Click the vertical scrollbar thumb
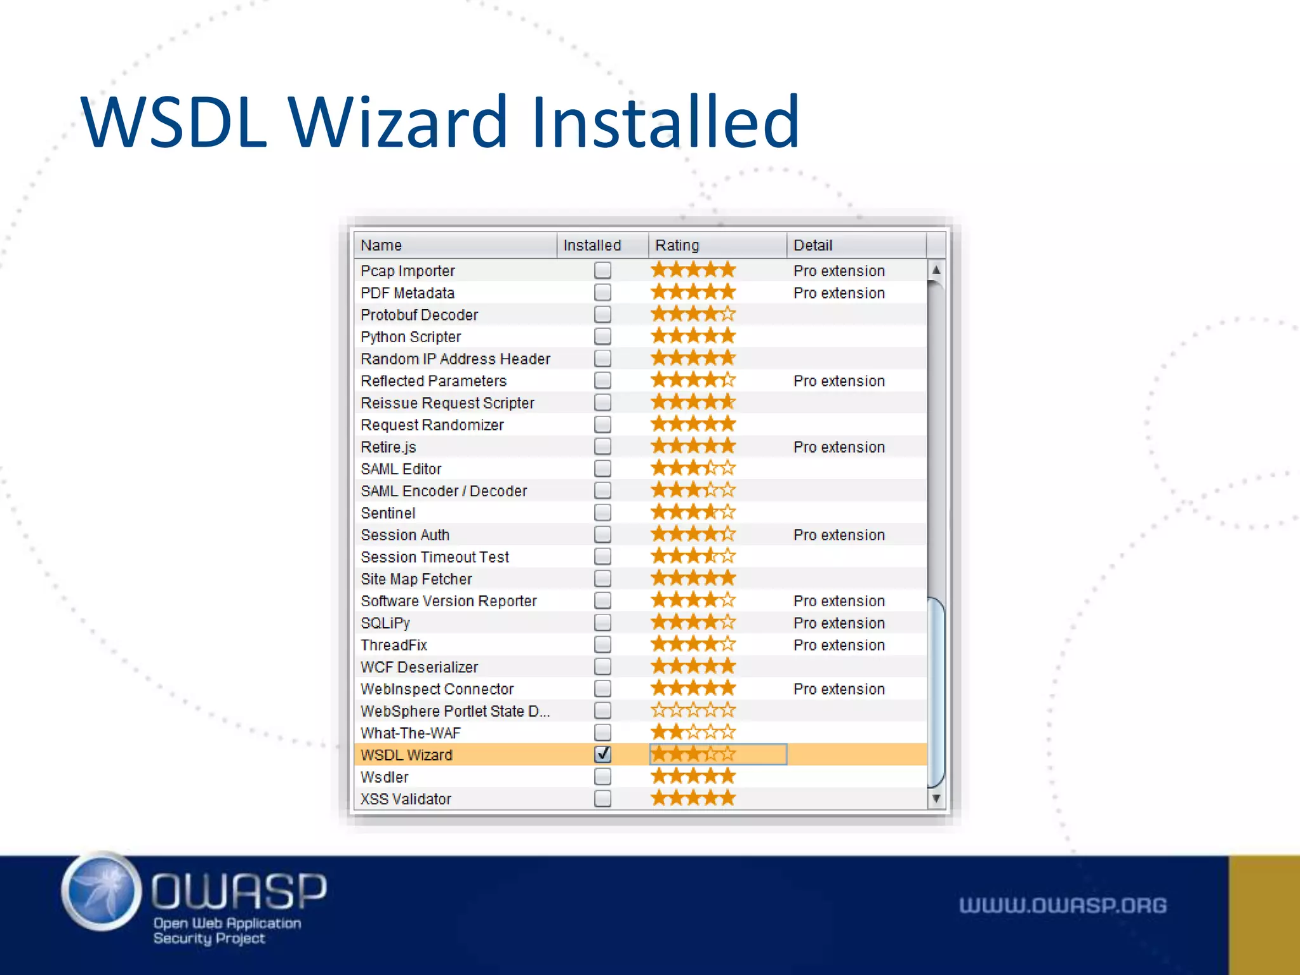Viewport: 1300px width, 975px height. pos(936,692)
